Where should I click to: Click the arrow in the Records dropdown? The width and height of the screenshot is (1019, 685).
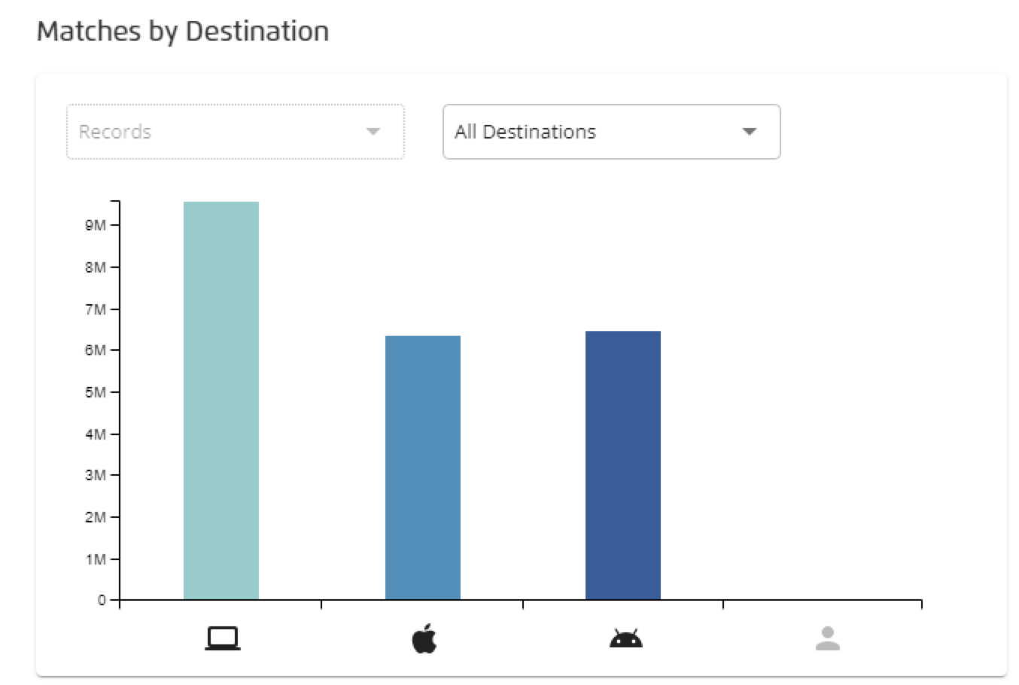click(373, 132)
